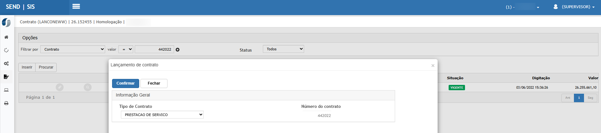Close the Lançamento de contrato dialog
The width and height of the screenshot is (601, 133).
coord(433,65)
